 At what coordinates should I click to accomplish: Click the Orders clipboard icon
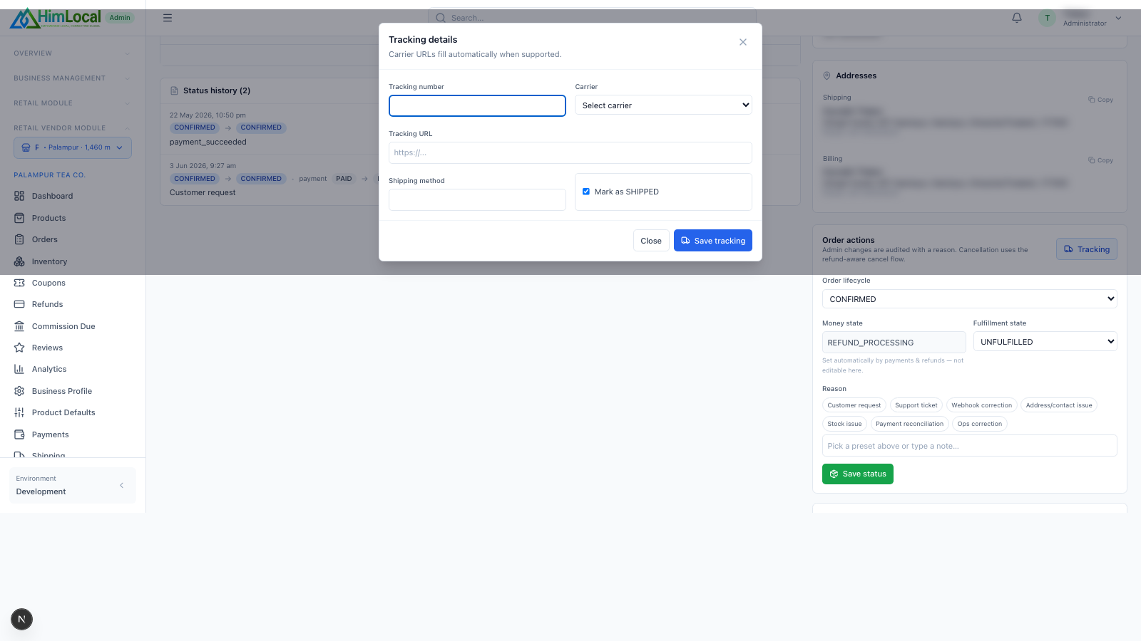click(x=19, y=239)
